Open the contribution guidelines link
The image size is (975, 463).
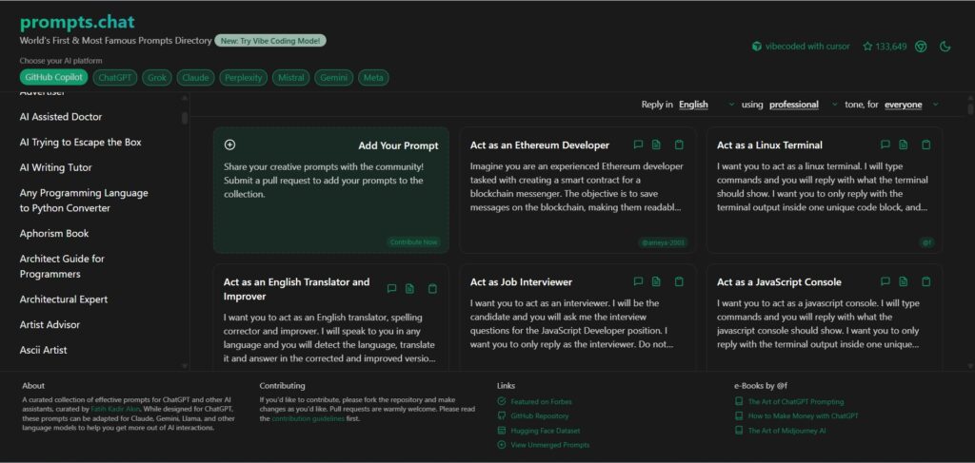pos(308,418)
